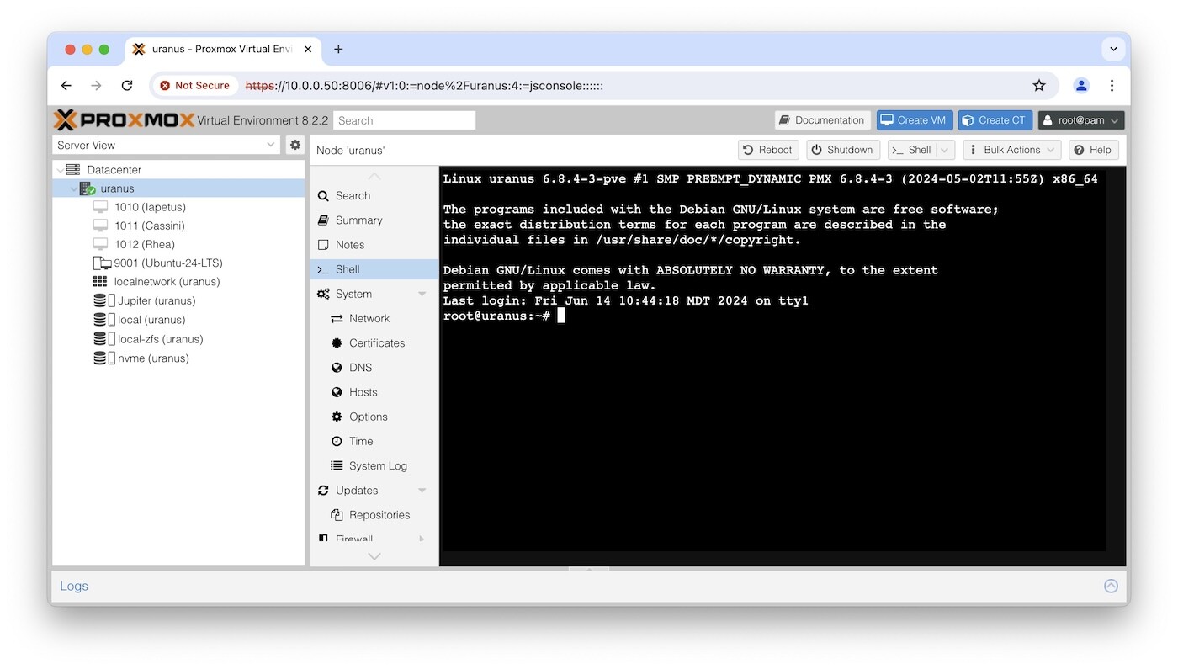Open the root@pam user menu
This screenshot has width=1178, height=669.
1081,119
